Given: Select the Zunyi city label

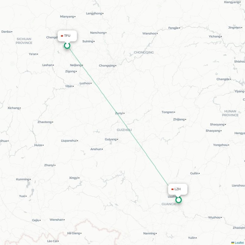Looking at the screenshot, I should point(119,113).
